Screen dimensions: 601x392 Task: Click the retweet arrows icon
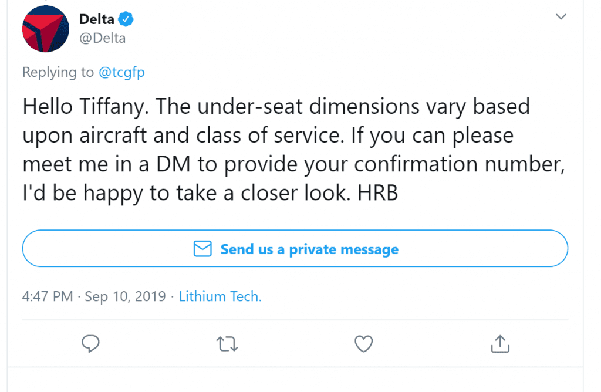coord(227,344)
